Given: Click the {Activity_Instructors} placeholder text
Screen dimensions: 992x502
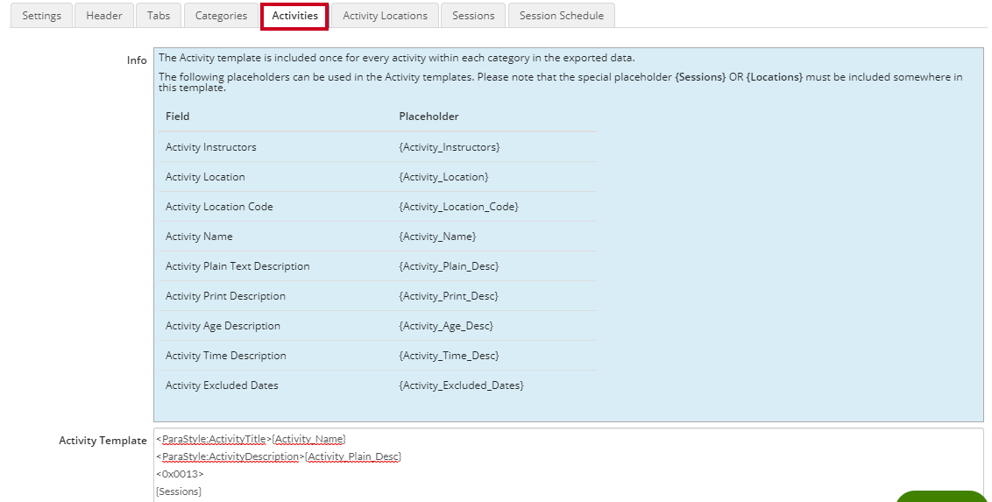Looking at the screenshot, I should [450, 146].
